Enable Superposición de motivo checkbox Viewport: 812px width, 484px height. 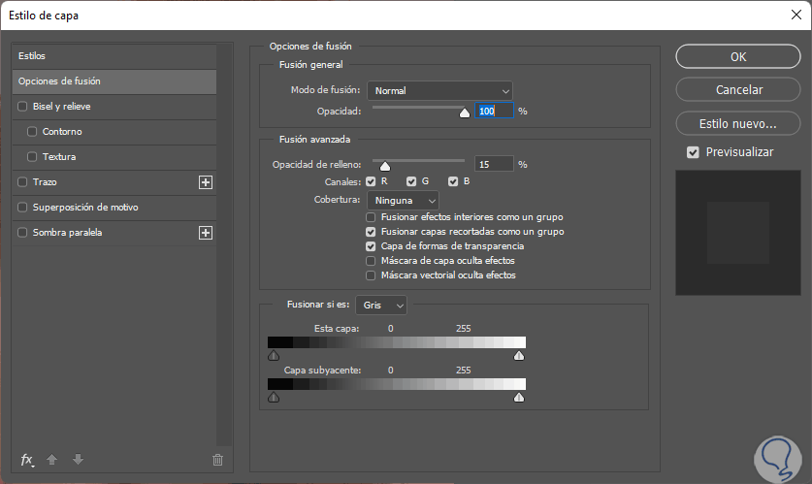[x=22, y=207]
